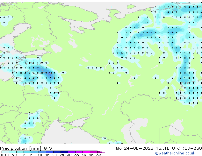Click the legend label '50'

[98, 155]
